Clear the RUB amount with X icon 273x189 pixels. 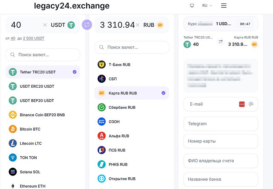(x=138, y=25)
